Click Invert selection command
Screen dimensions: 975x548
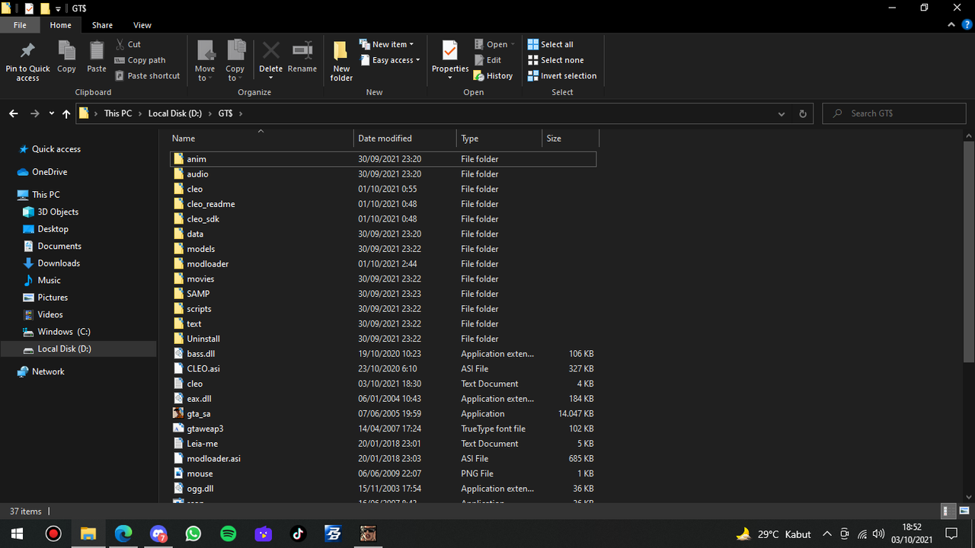(x=562, y=76)
